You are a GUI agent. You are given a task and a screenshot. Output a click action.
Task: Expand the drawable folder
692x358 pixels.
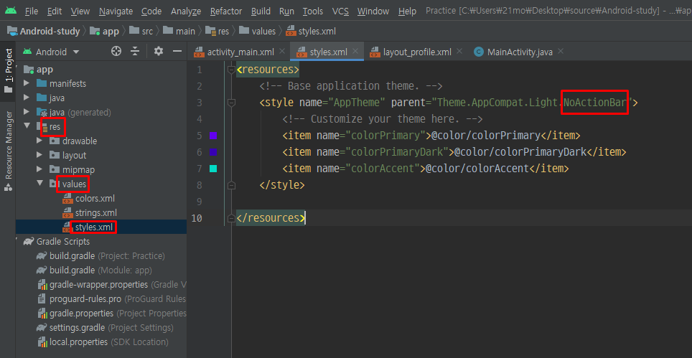[x=39, y=141]
